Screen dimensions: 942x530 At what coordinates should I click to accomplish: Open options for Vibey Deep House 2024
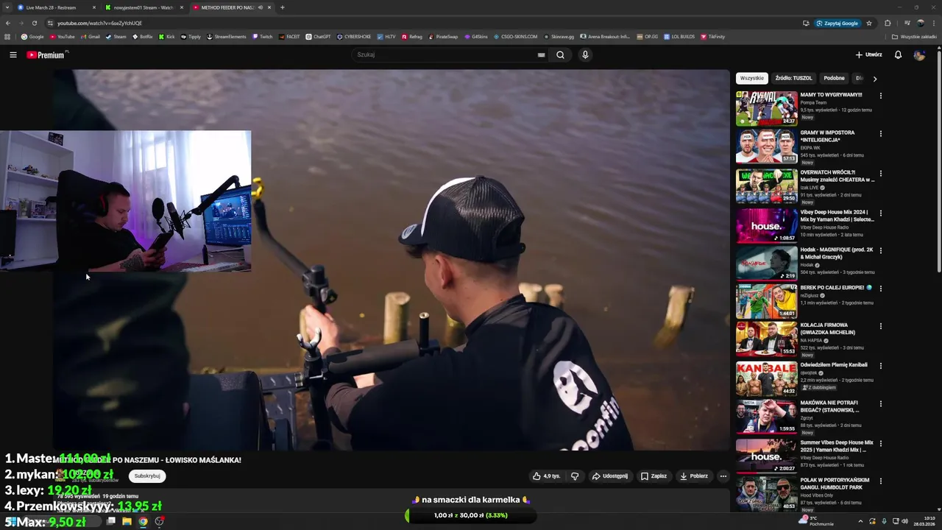pos(880,213)
